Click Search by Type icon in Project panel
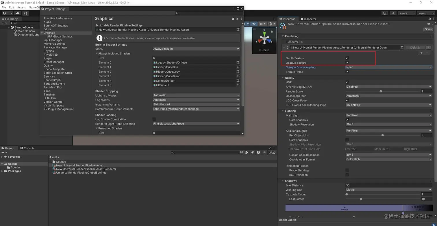The height and width of the screenshot is (226, 437). click(247, 152)
